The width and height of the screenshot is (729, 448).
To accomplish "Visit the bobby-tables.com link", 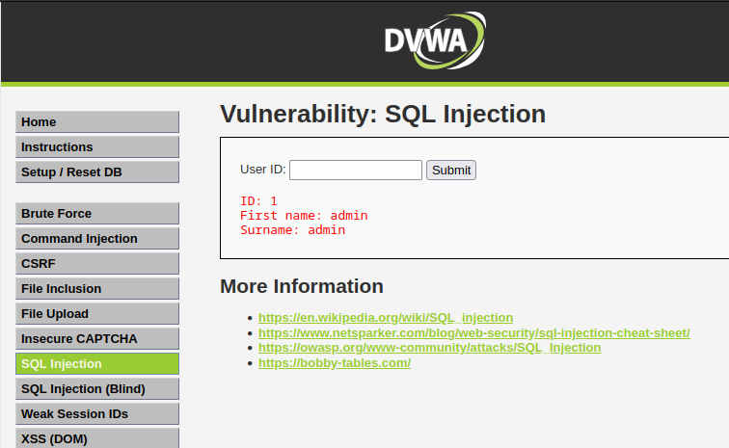I will pyautogui.click(x=335, y=363).
